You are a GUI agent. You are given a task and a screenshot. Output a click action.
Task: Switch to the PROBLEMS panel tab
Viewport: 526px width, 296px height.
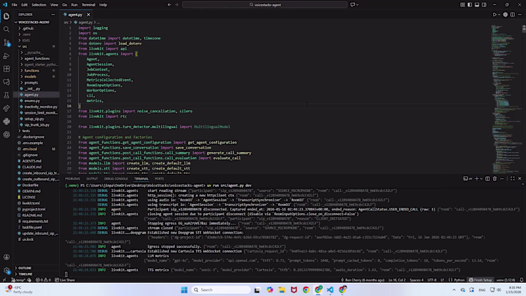[x=72, y=179]
